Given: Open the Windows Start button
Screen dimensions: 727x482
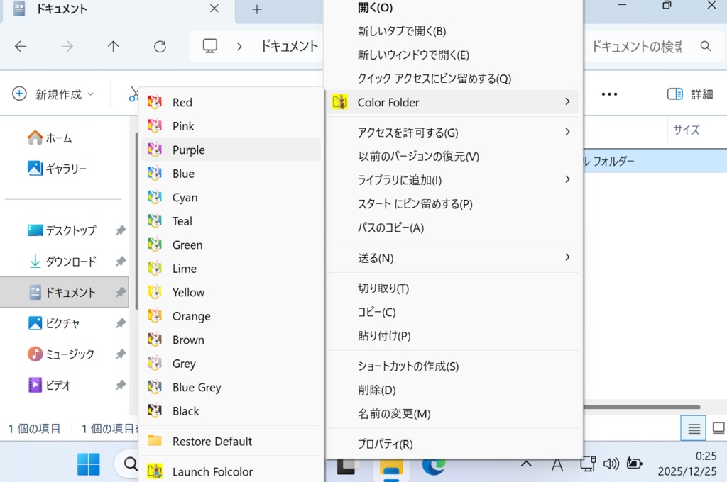Looking at the screenshot, I should point(88,464).
